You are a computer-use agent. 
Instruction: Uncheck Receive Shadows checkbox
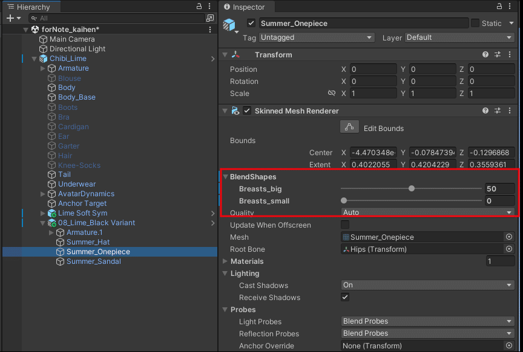coord(345,298)
